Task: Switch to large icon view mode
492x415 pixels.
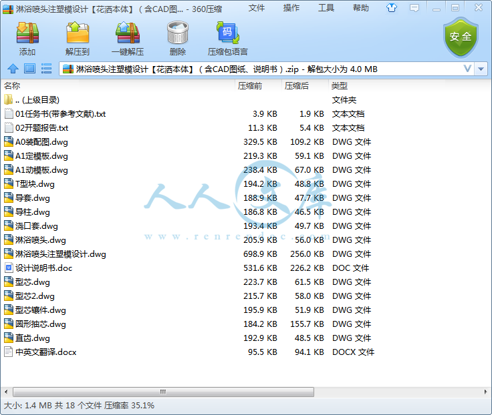Action: [x=30, y=69]
